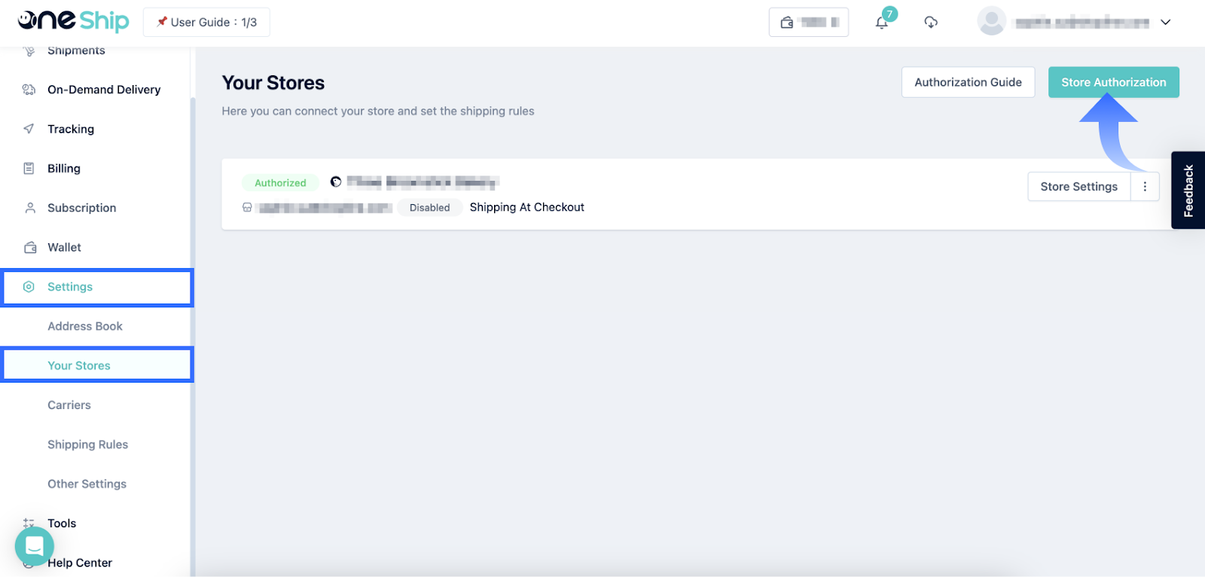Open the wallet balance widget in header
This screenshot has height=577, width=1205.
808,23
